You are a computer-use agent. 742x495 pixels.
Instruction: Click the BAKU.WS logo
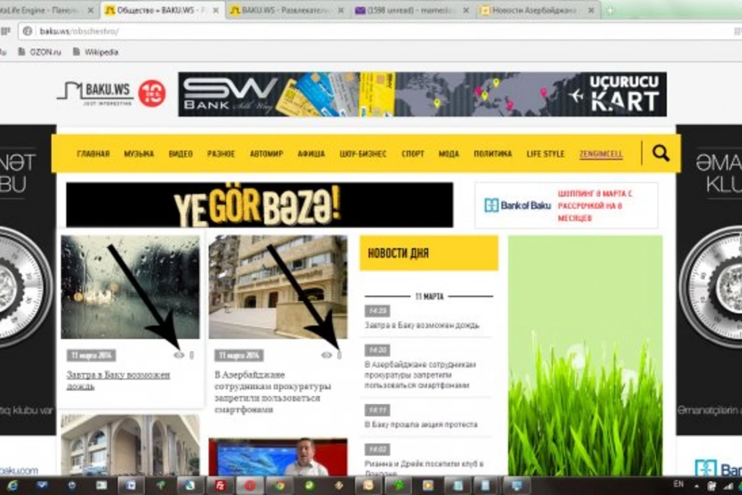pos(95,93)
